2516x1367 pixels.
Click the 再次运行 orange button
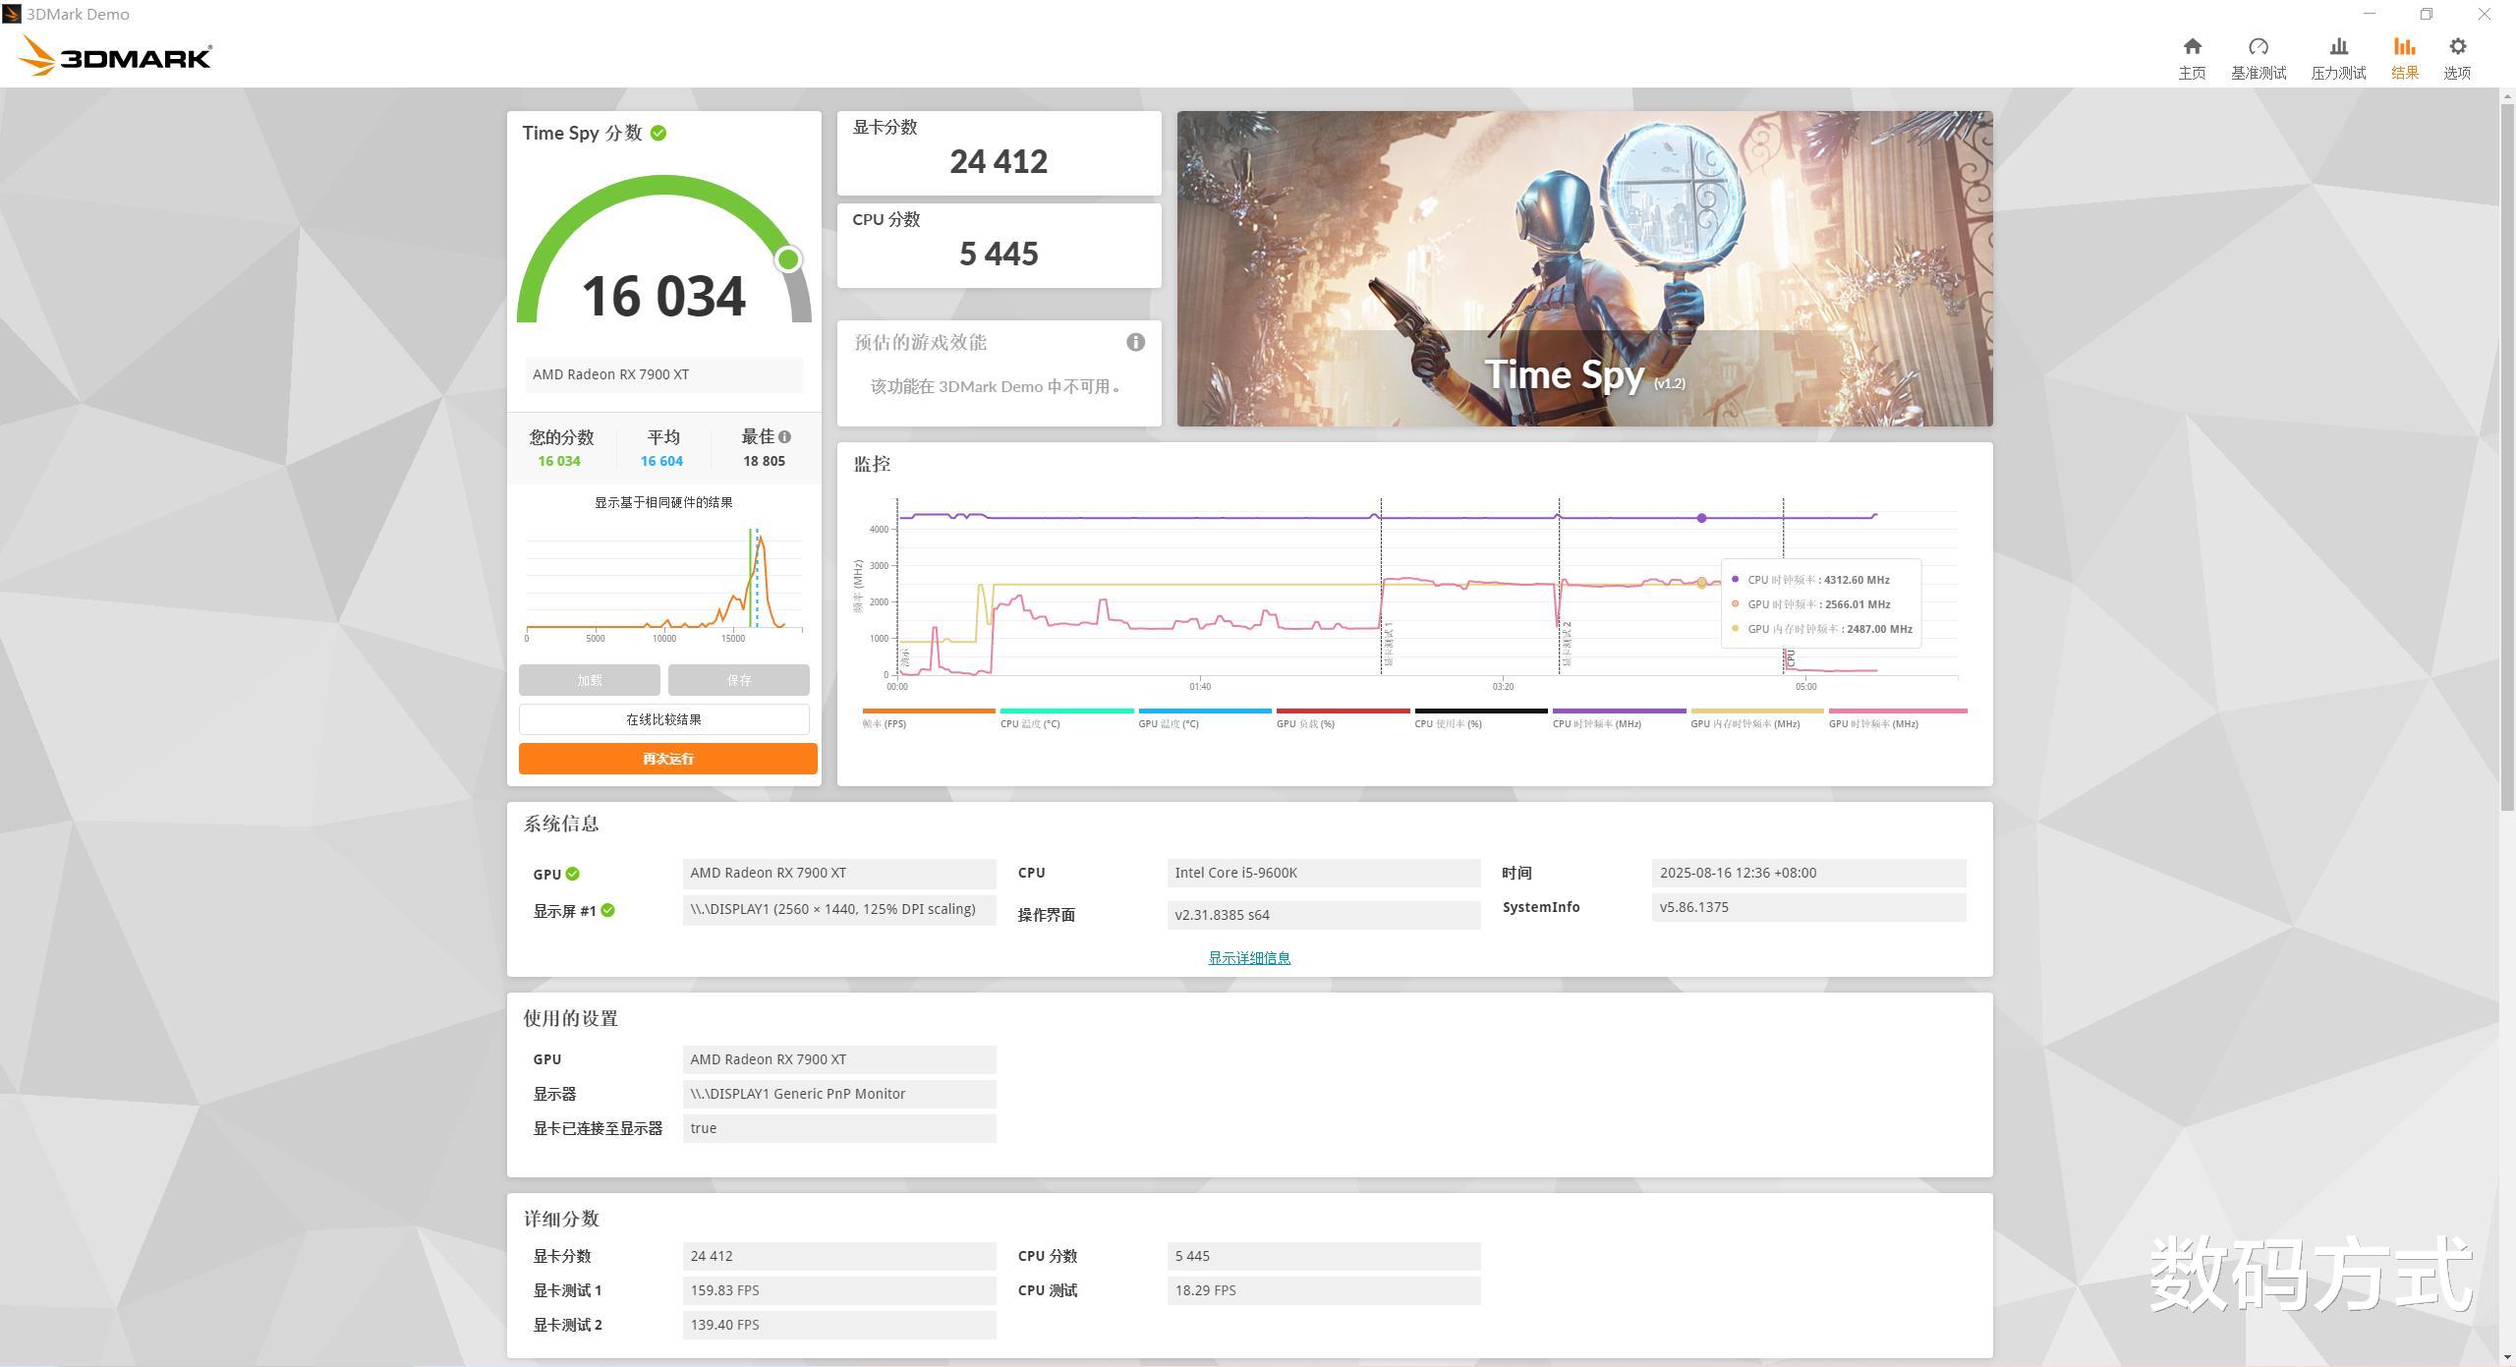click(x=667, y=759)
